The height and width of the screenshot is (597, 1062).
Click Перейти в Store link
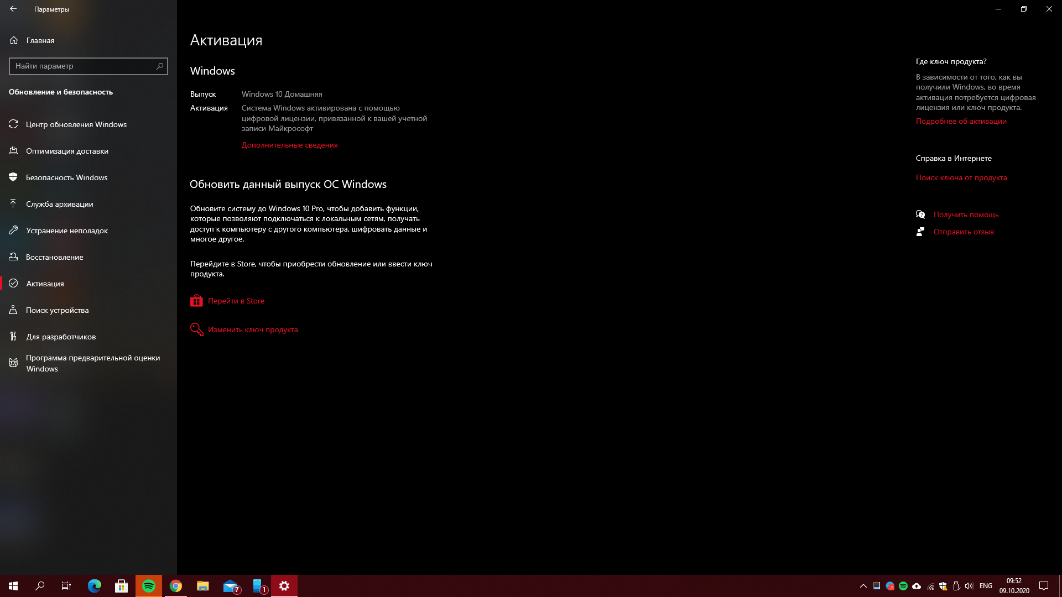[x=236, y=301]
